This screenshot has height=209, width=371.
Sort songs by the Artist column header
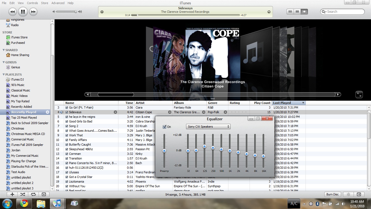tap(154, 103)
